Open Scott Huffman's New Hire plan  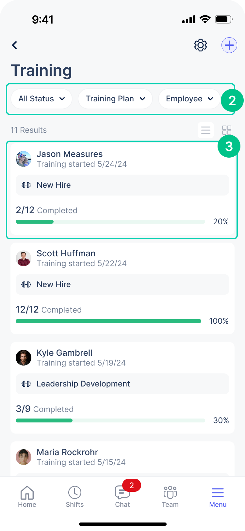pos(122,284)
